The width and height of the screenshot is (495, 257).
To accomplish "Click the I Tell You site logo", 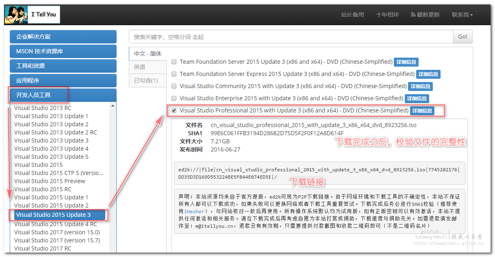I will [33, 15].
